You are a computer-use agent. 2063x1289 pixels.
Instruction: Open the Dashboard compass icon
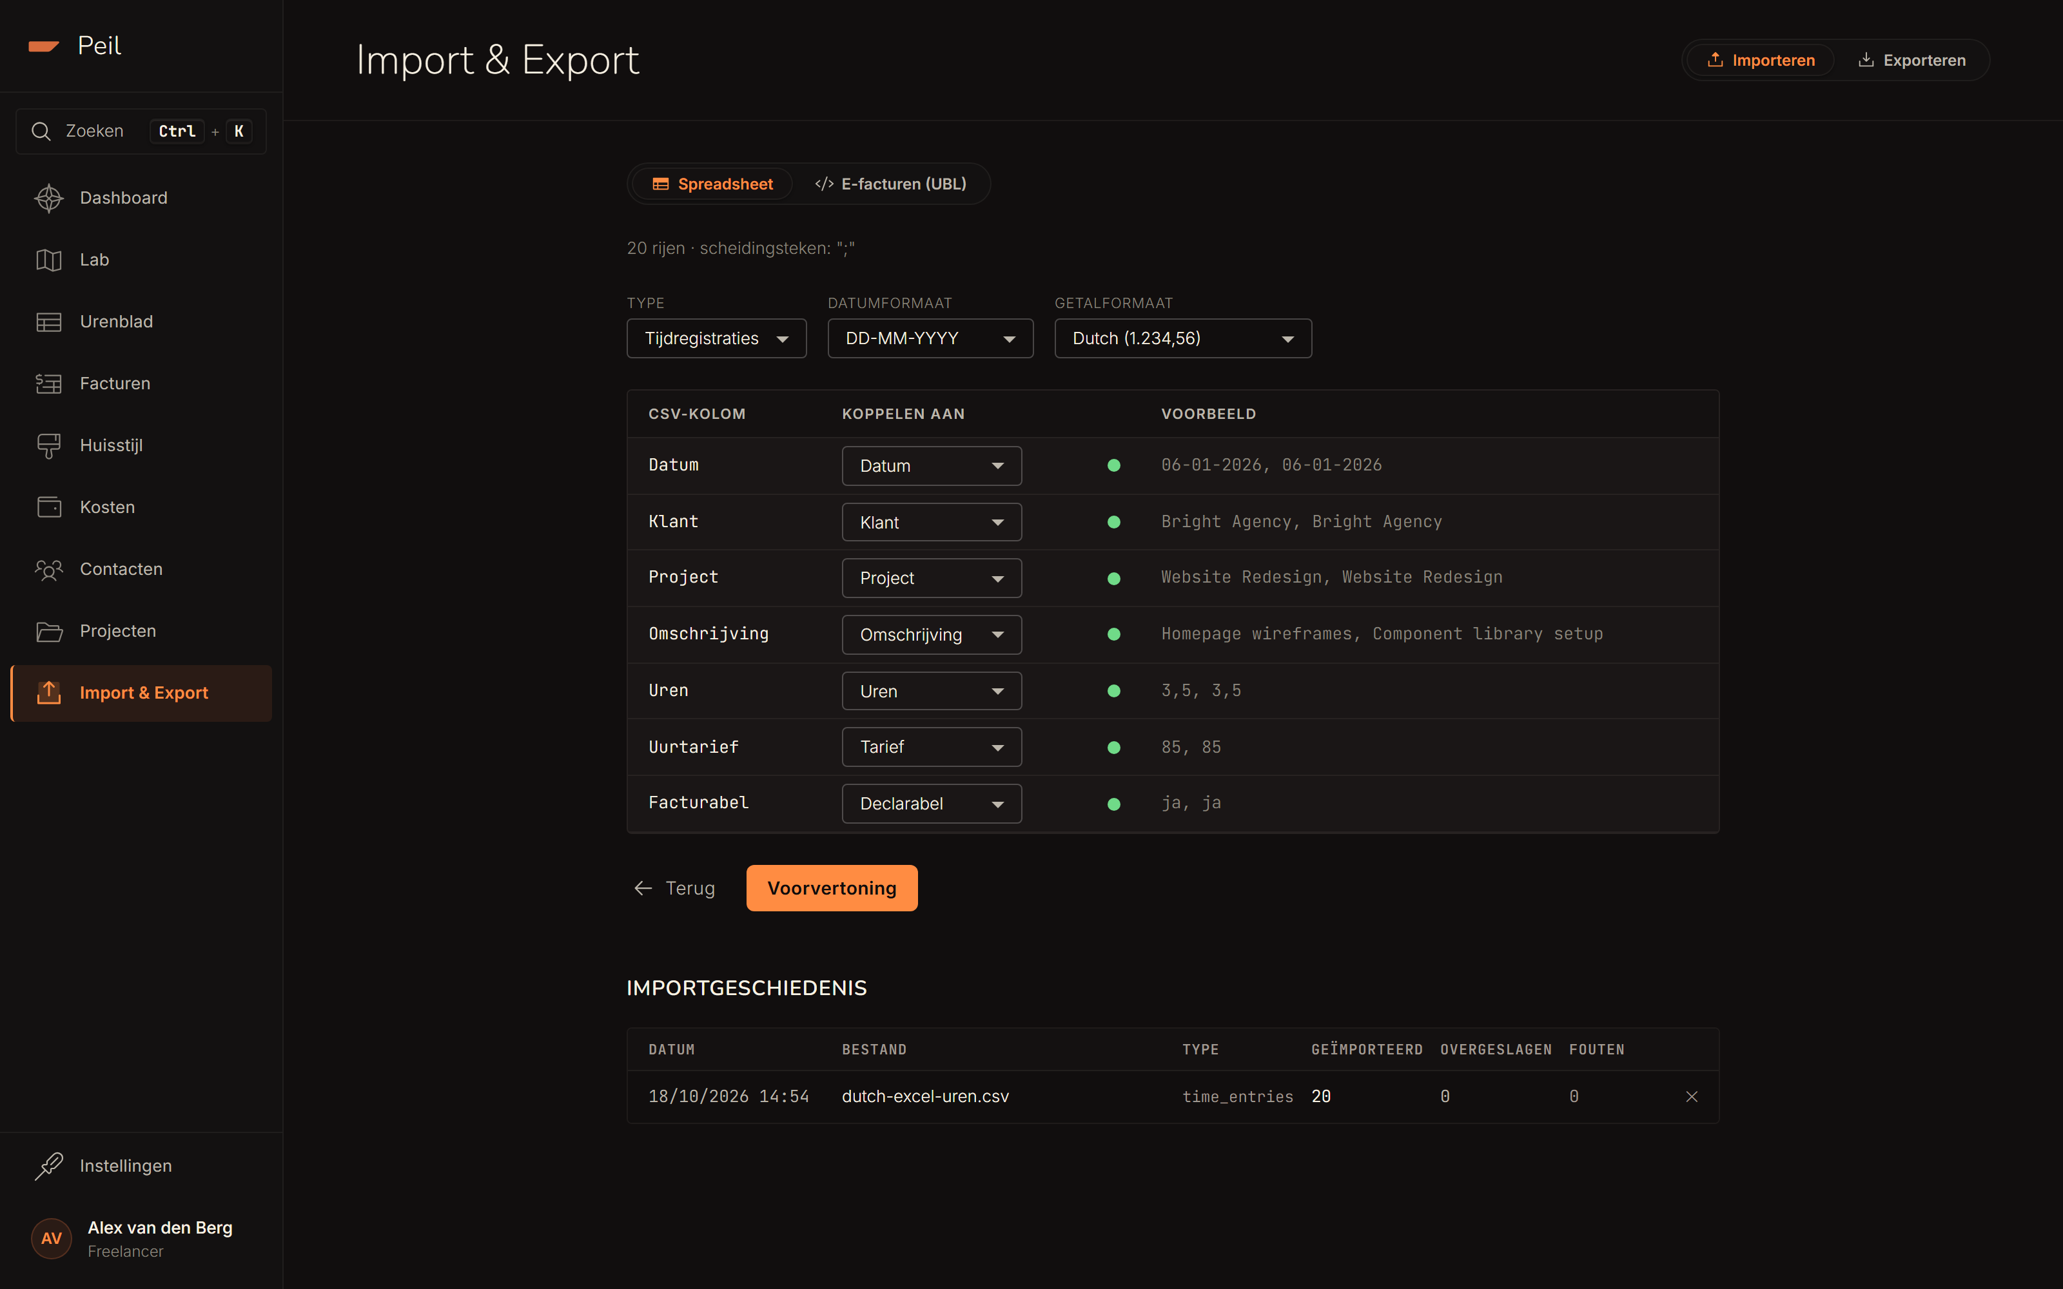pos(48,198)
